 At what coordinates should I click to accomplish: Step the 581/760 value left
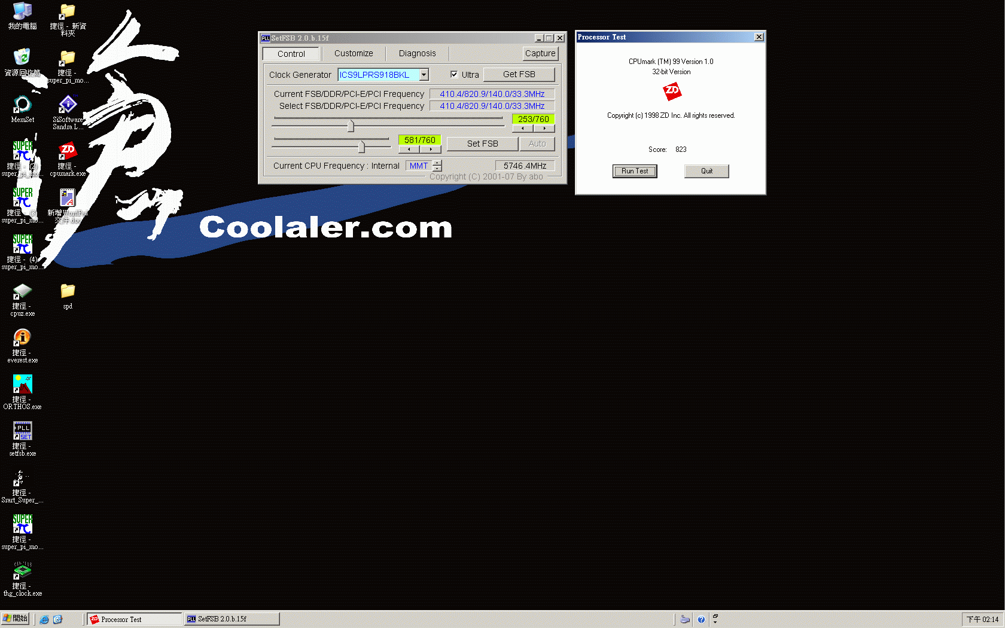(409, 150)
